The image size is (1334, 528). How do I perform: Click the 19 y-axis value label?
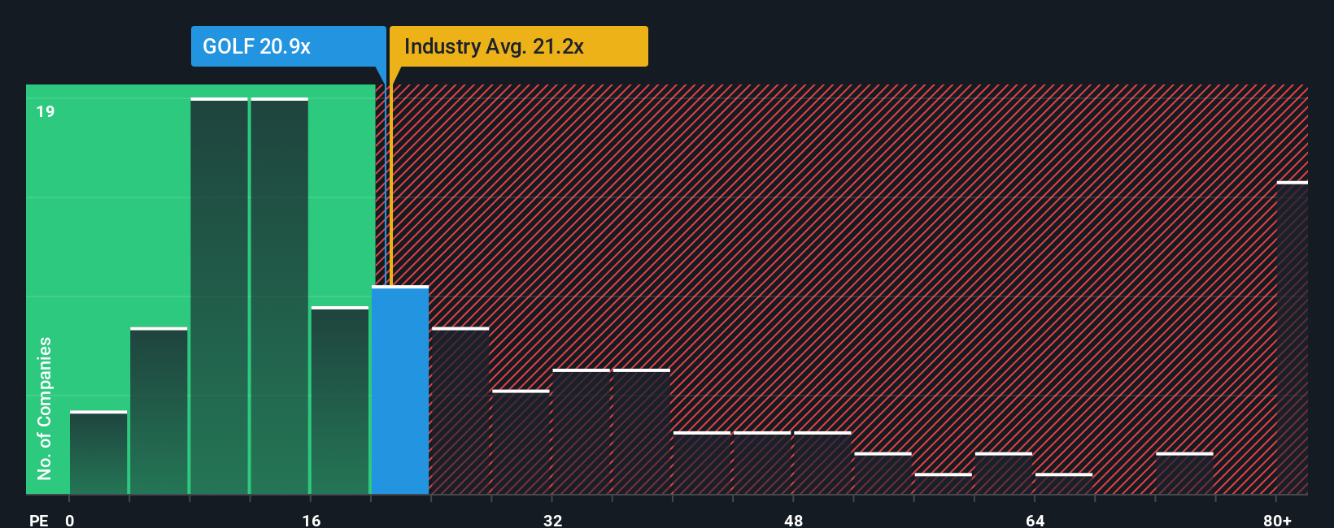coord(46,111)
